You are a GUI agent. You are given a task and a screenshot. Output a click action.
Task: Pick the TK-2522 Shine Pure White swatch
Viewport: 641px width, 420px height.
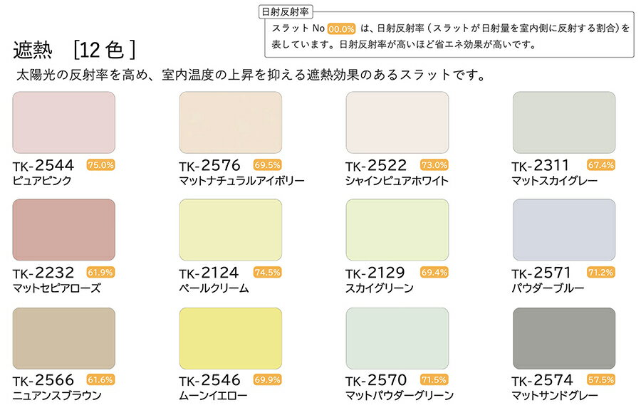tap(397, 122)
